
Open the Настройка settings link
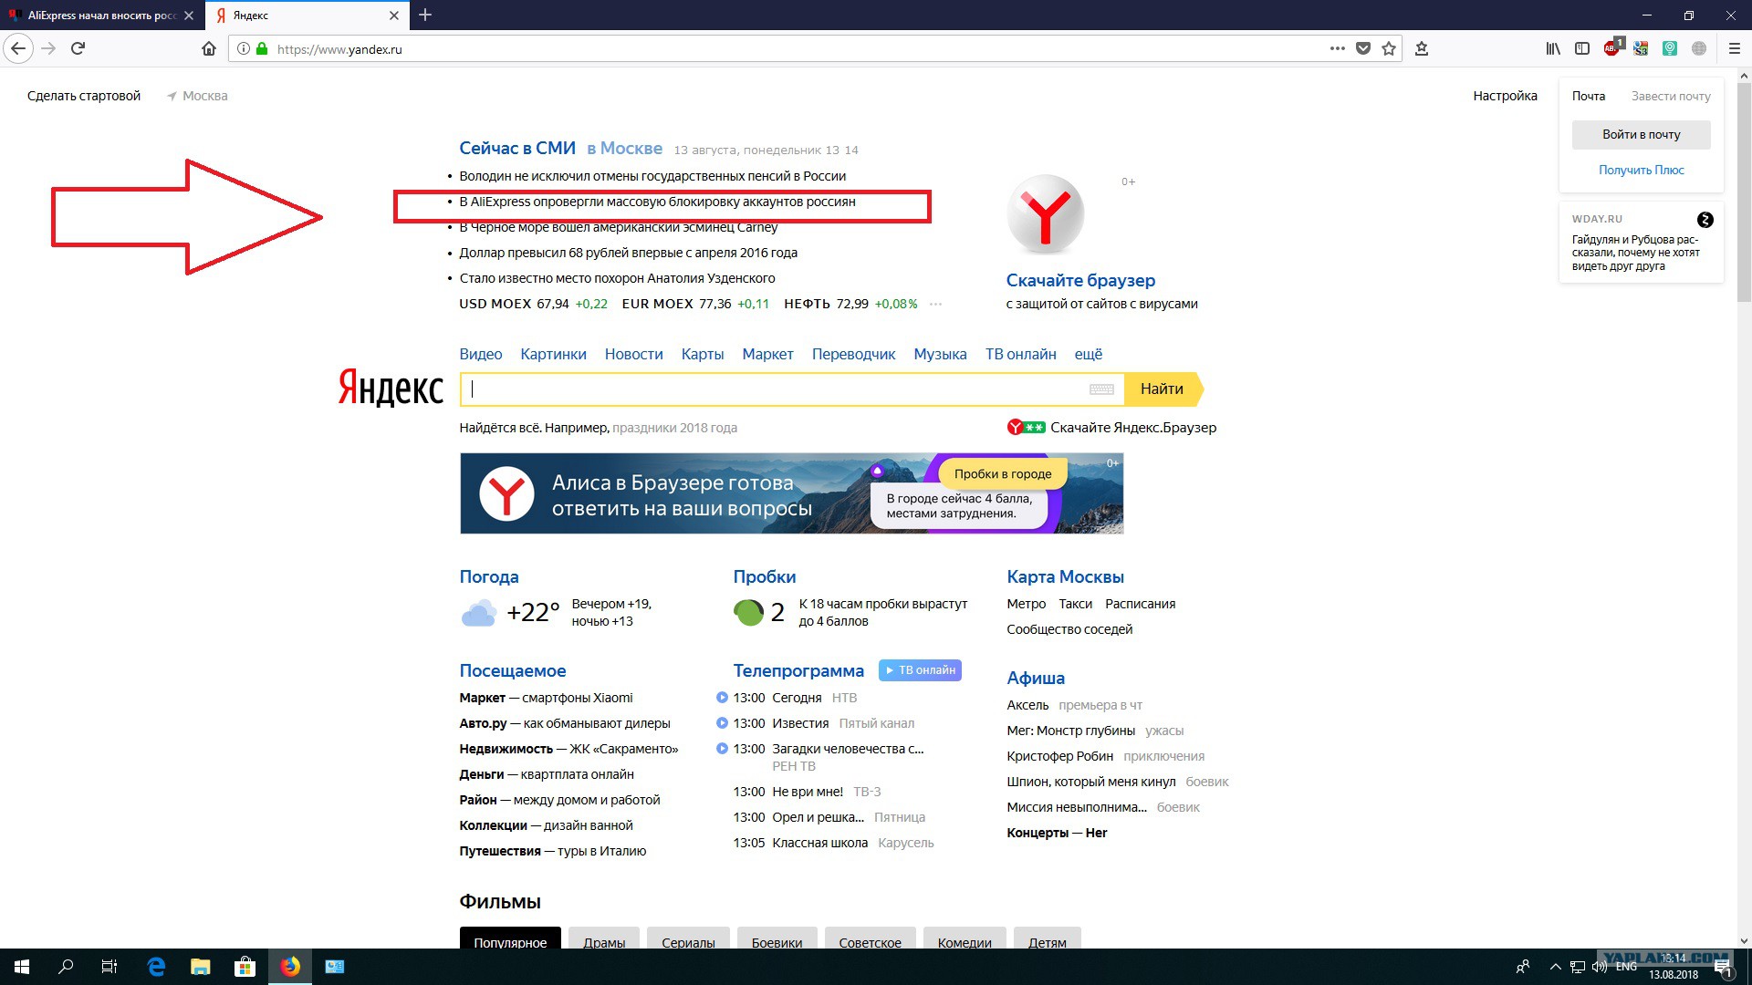(1505, 96)
